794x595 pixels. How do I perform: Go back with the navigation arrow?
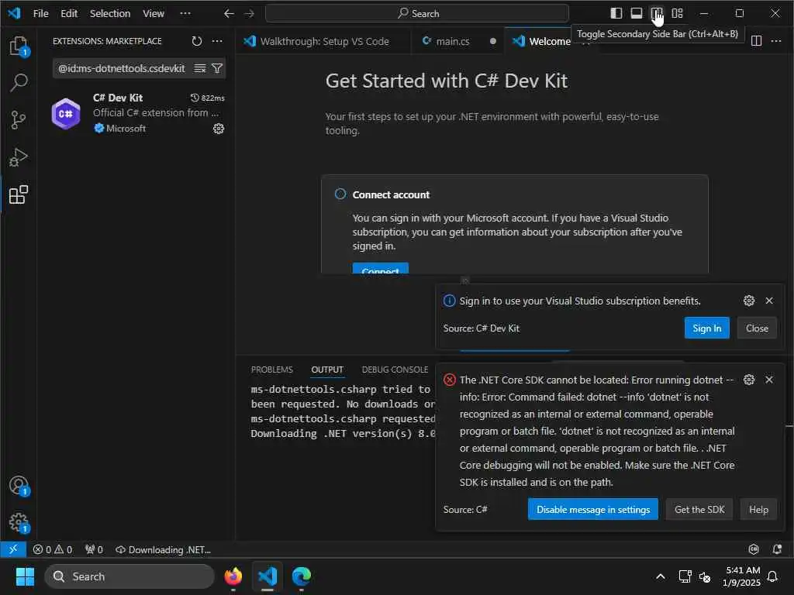click(x=229, y=14)
